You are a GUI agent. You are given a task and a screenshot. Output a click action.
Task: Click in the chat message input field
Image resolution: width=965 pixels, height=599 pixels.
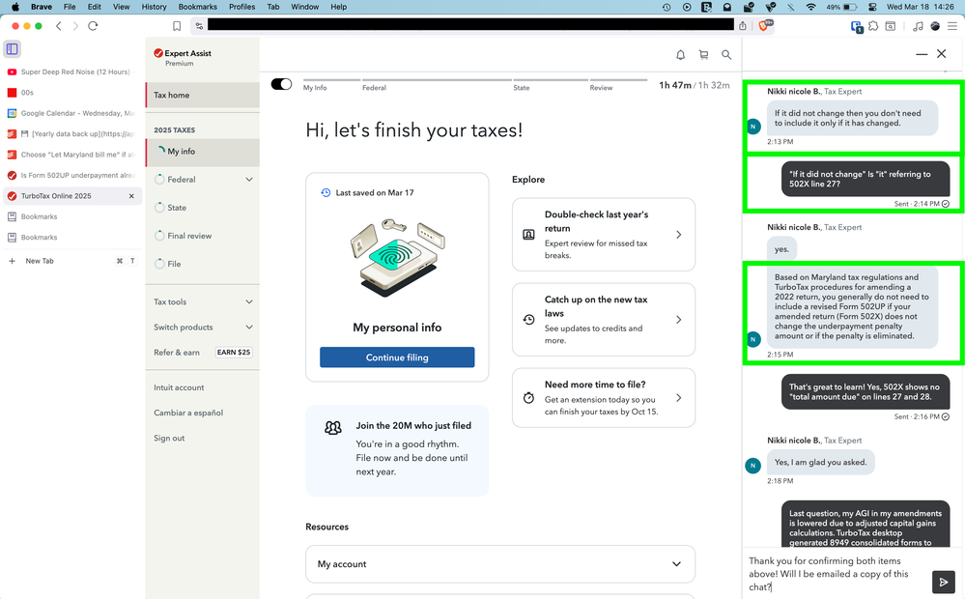click(x=837, y=574)
